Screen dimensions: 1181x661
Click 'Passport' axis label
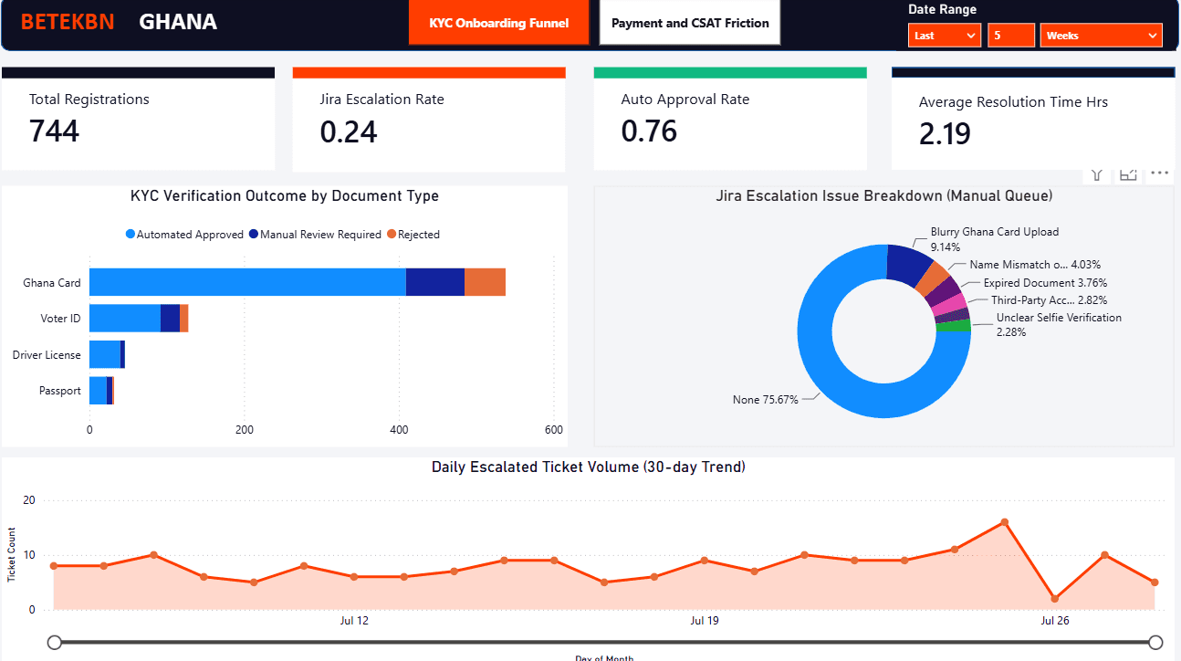tap(60, 391)
